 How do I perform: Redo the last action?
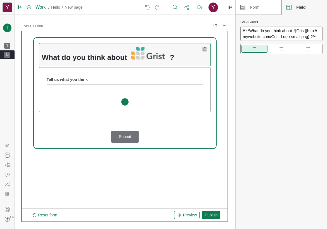click(157, 7)
